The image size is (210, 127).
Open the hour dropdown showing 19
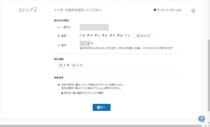pyautogui.click(x=62, y=65)
